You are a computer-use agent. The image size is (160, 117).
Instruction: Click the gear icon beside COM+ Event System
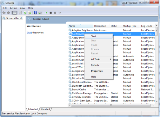[x=70, y=101]
